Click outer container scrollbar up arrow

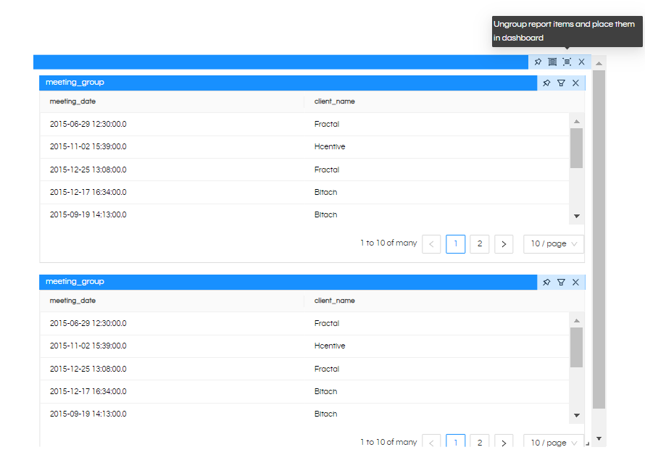click(599, 63)
